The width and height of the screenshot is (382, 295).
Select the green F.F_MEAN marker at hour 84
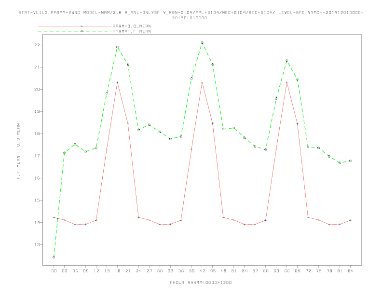click(x=350, y=161)
